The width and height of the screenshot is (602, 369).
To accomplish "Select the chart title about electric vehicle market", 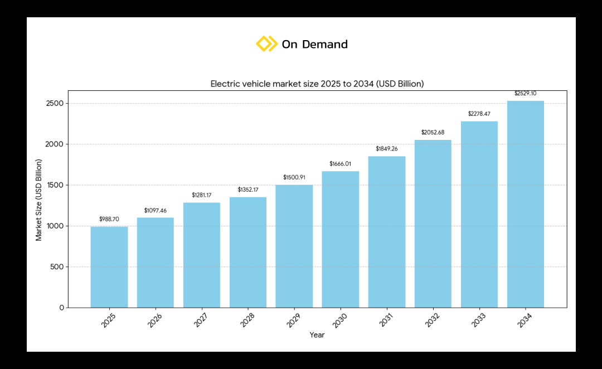I will pos(317,84).
